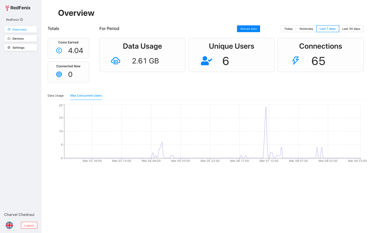The height and width of the screenshot is (233, 373).
Task: Choose the Last 7 days period
Action: tap(328, 29)
